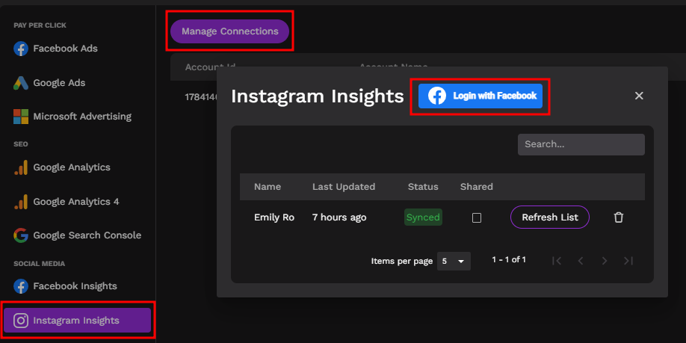Screen dimensions: 686x343
Task: Click the Google Analytics 4 bar chart icon
Action: [x=21, y=202]
